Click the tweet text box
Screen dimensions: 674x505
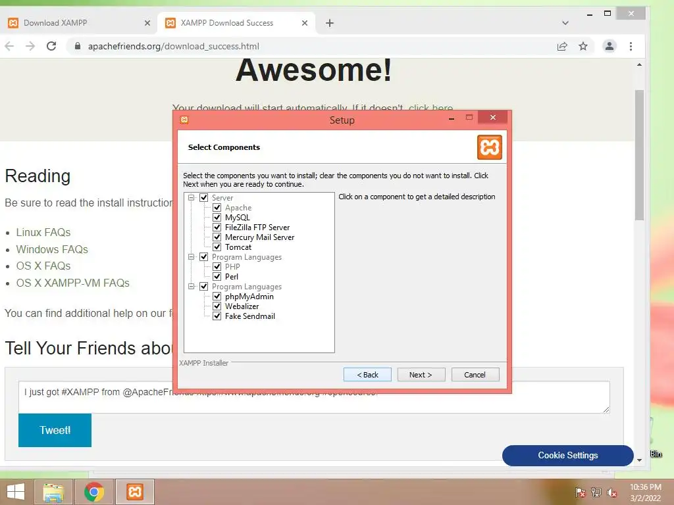314,397
